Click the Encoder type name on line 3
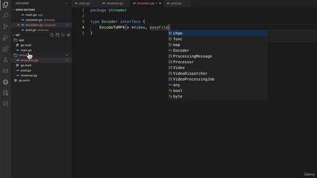This screenshot has height=178, width=317. pyautogui.click(x=109, y=22)
